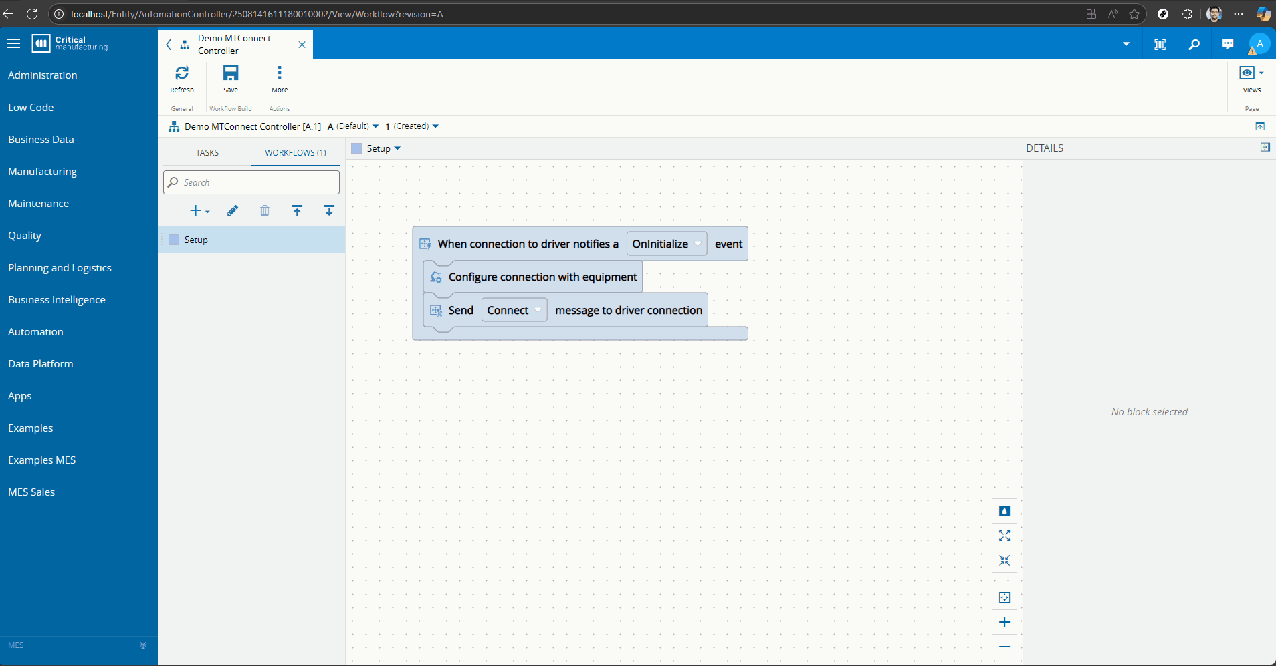Open the chat messages icon

coord(1228,44)
